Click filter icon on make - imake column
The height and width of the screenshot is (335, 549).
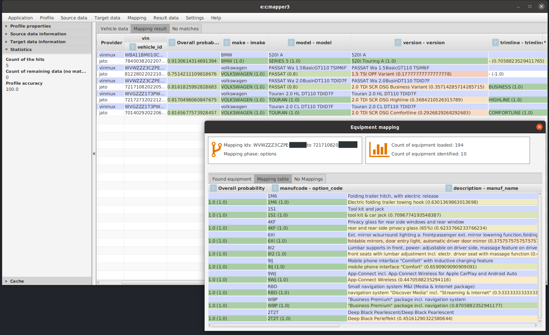click(x=227, y=43)
